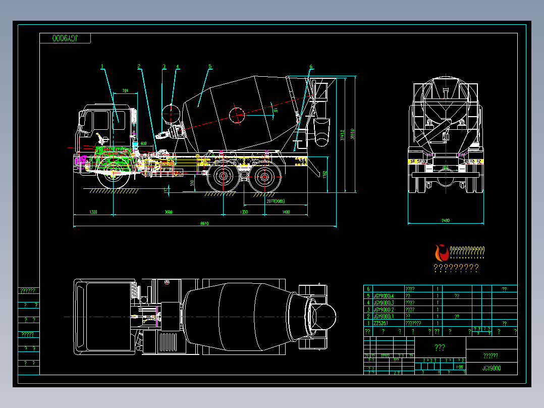Click JGY9000 drawing number in title block
This screenshot has width=544, height=408.
coord(492,369)
